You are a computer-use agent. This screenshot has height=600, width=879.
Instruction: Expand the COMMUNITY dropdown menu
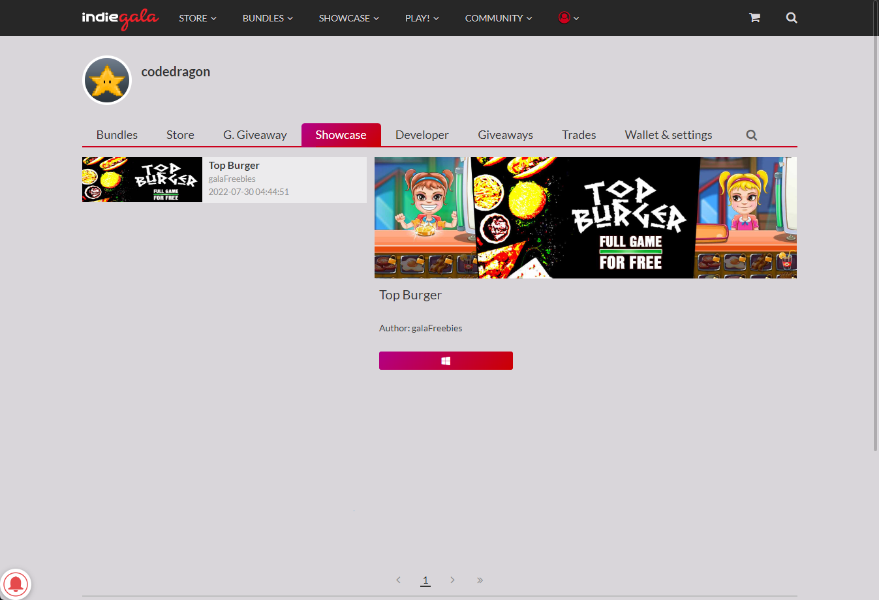tap(499, 18)
